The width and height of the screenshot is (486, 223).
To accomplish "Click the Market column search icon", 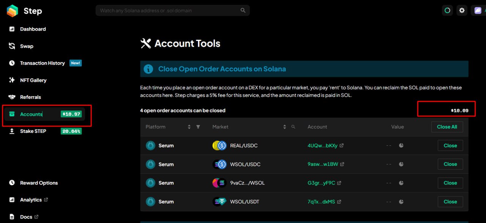I will (293, 127).
